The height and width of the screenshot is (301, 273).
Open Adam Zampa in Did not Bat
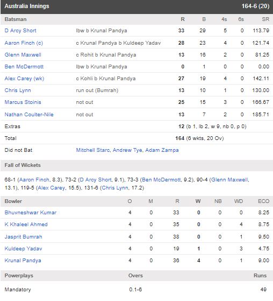tap(162, 150)
